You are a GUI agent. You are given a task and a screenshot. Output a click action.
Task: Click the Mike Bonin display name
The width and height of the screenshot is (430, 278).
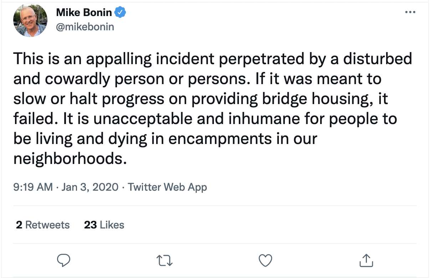[84, 13]
